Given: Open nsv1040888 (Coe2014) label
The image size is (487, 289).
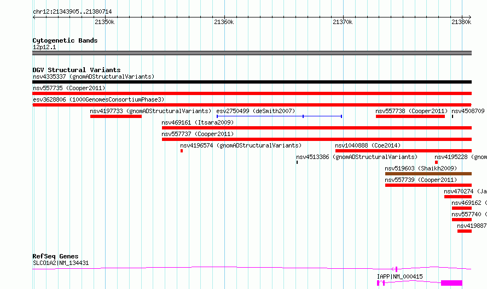Looking at the screenshot, I should 368,145.
